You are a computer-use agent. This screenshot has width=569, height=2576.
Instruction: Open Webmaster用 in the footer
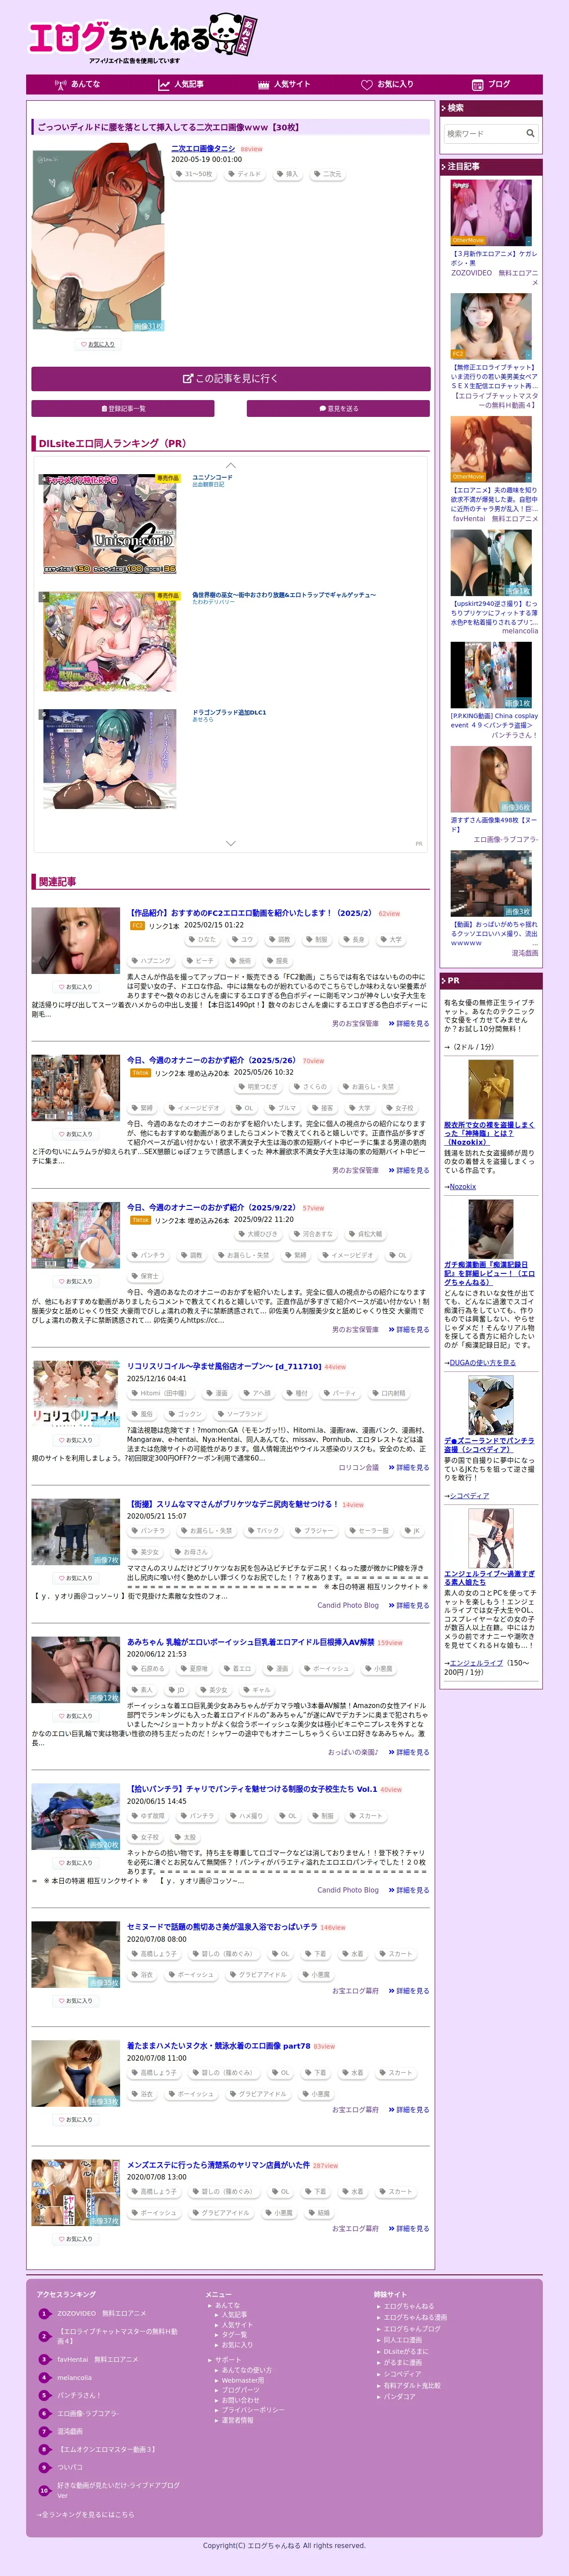tap(243, 2380)
